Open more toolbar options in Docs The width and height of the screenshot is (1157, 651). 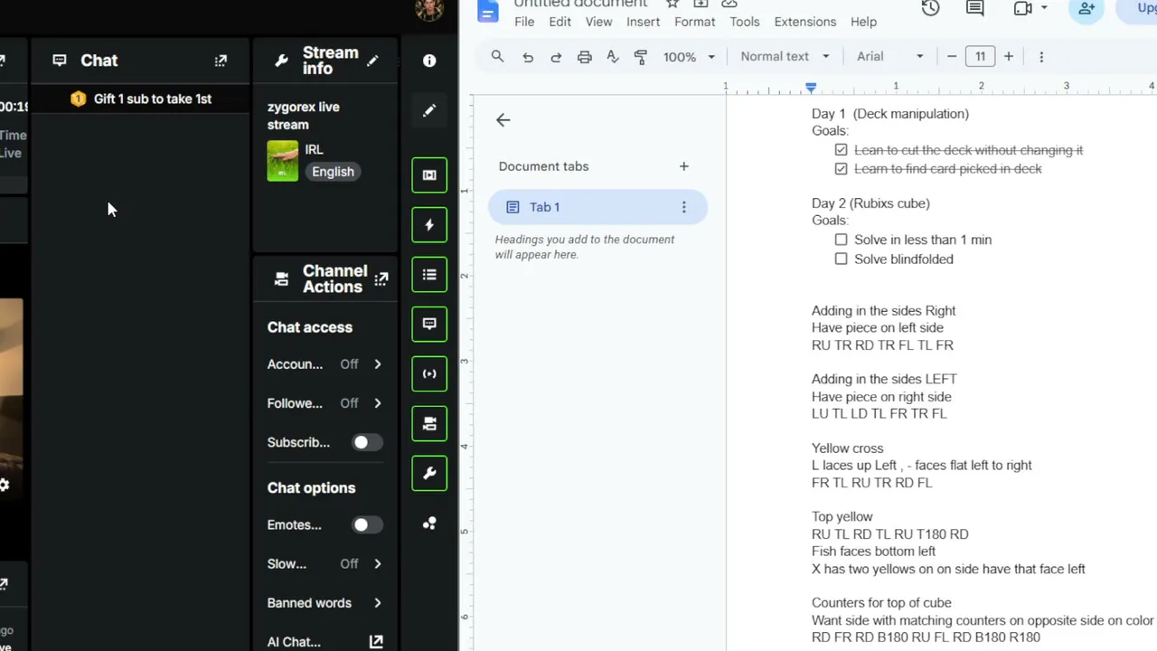coord(1041,56)
